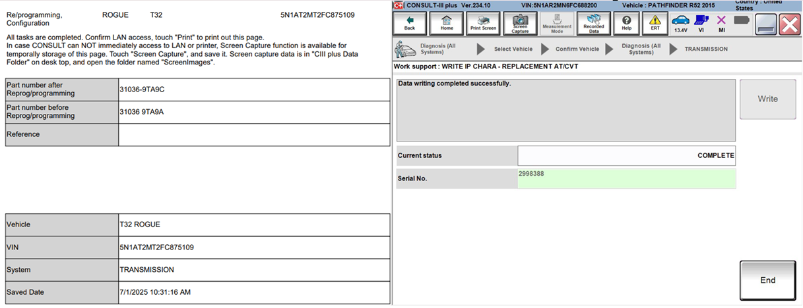The width and height of the screenshot is (803, 308).
Task: Go to Select Vehicle breadcrumb step
Action: coord(513,49)
